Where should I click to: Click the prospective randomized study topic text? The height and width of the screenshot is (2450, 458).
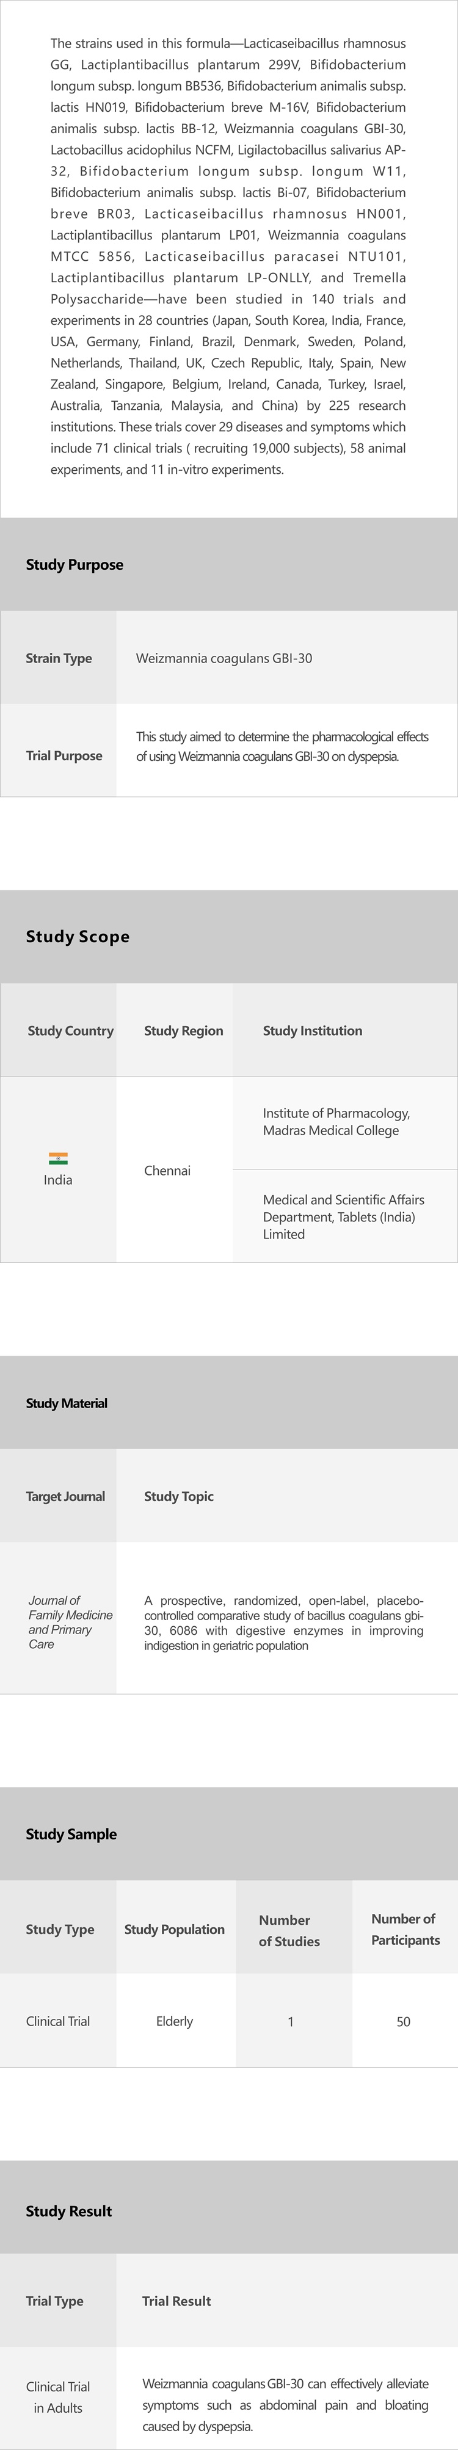283,1623
